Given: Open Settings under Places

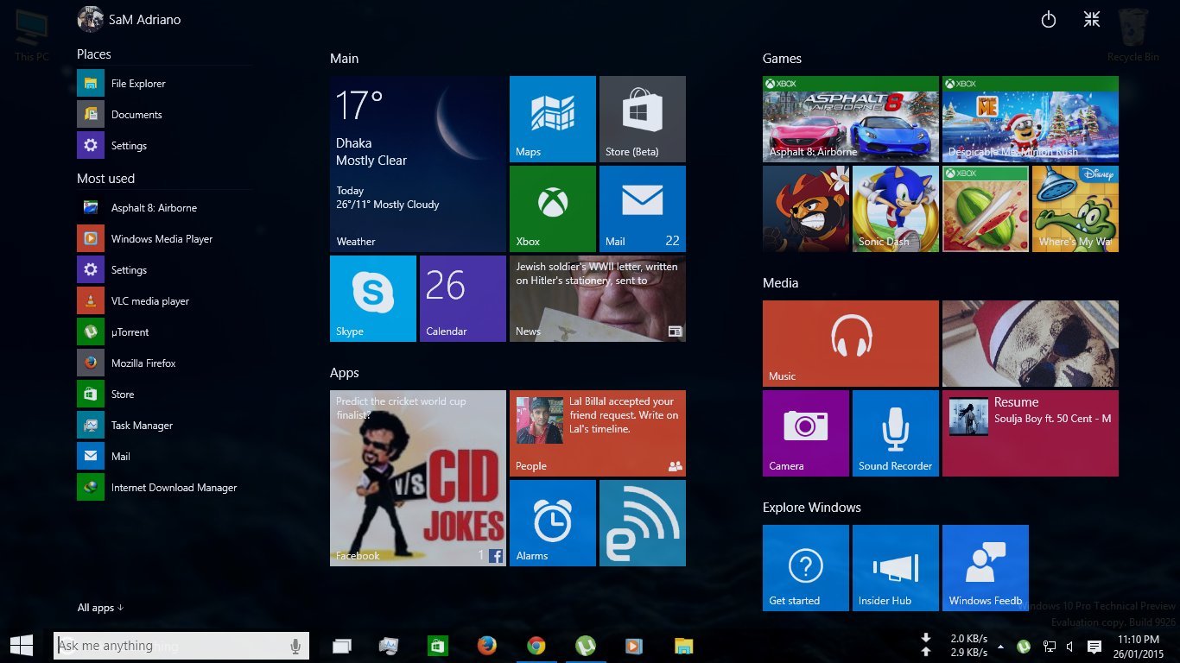Looking at the screenshot, I should (x=164, y=146).
